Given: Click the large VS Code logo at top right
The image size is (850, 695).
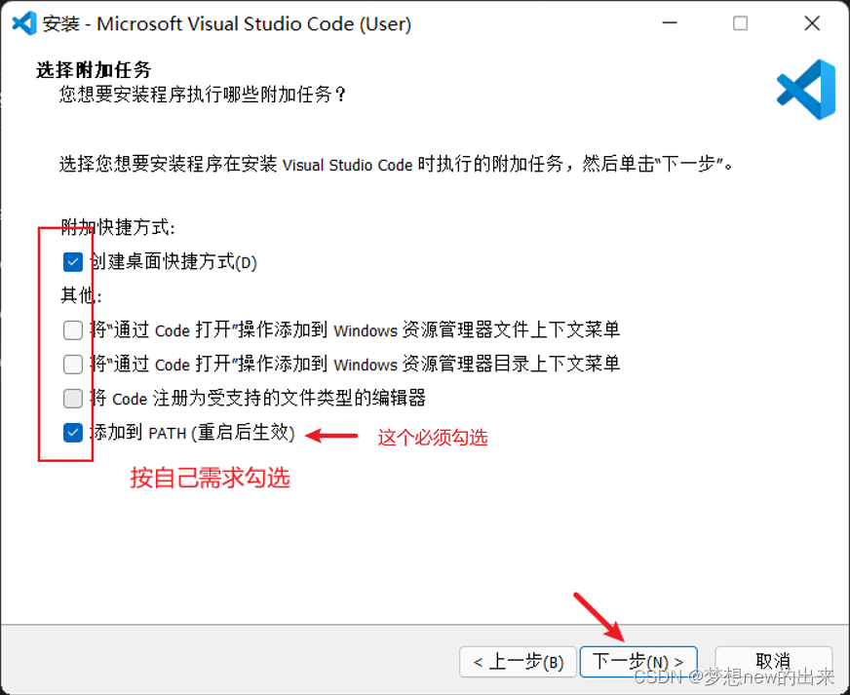Looking at the screenshot, I should tap(804, 89).
